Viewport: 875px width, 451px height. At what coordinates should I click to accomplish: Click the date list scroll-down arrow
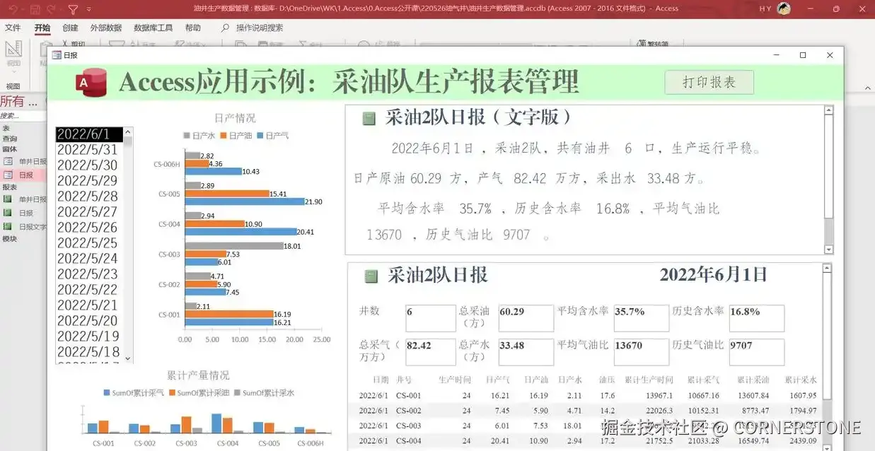[x=128, y=359]
